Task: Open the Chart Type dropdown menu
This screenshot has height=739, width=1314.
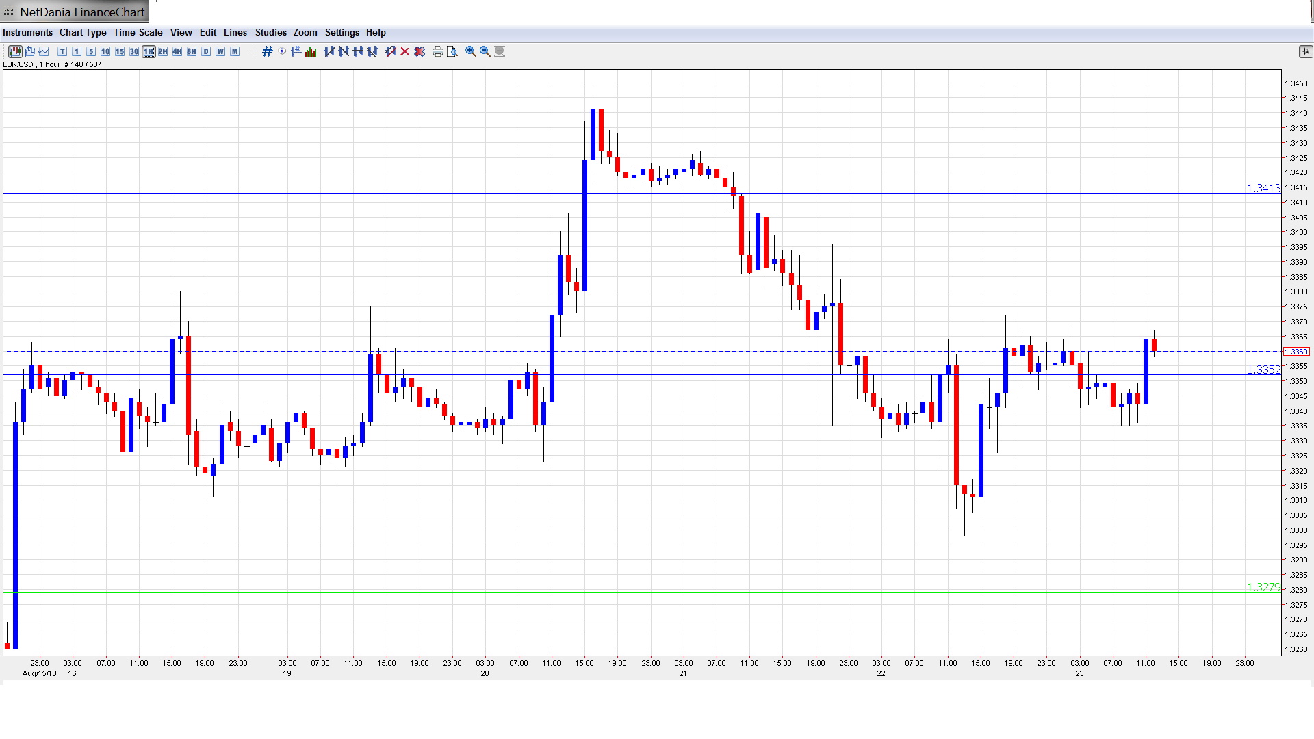Action: click(83, 32)
